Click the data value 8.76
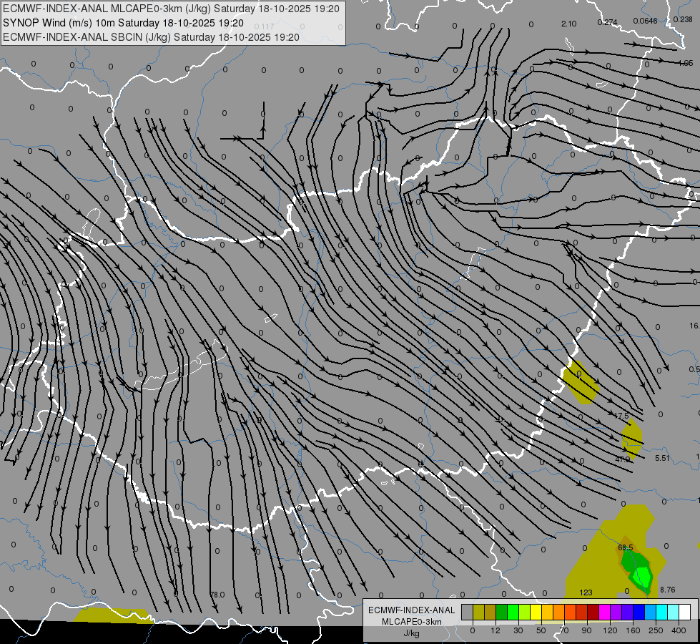The width and height of the screenshot is (700, 644). pos(667,590)
